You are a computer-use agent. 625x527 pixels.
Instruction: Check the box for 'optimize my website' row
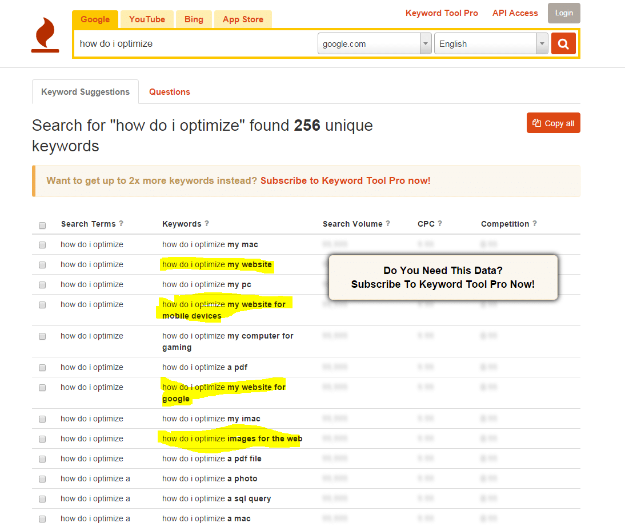tap(42, 265)
